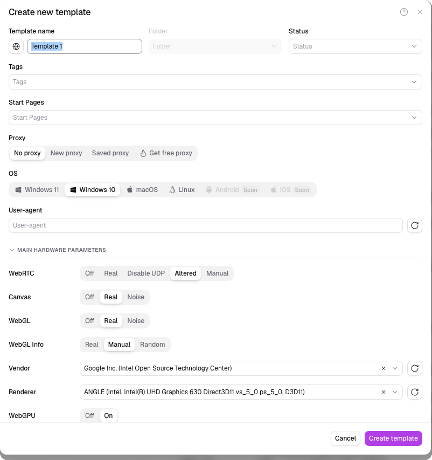Set WebRTC to Manual
Viewport: 432px width, 460px height.
217,273
